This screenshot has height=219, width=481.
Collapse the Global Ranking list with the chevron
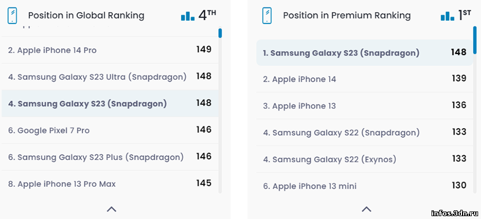[112, 209]
